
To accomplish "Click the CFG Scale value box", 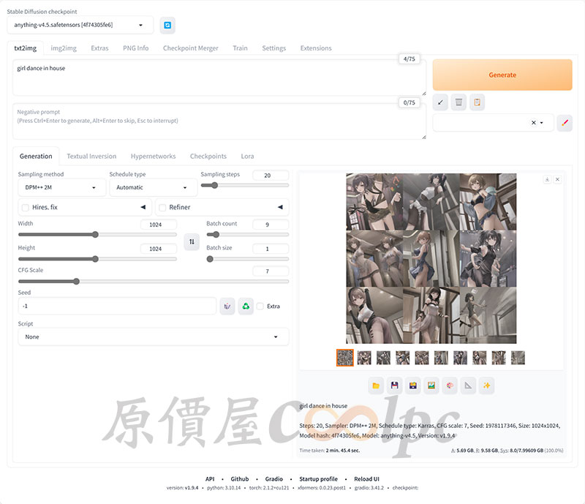I will click(271, 271).
